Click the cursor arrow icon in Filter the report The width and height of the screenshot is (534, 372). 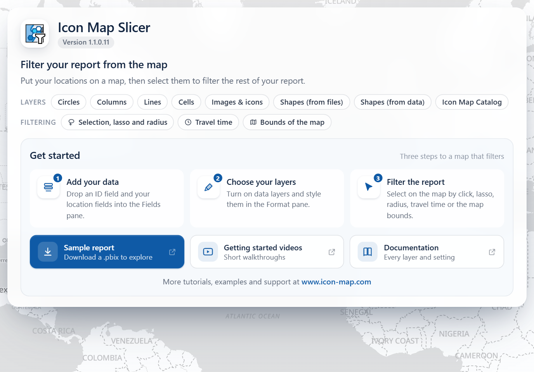point(369,187)
